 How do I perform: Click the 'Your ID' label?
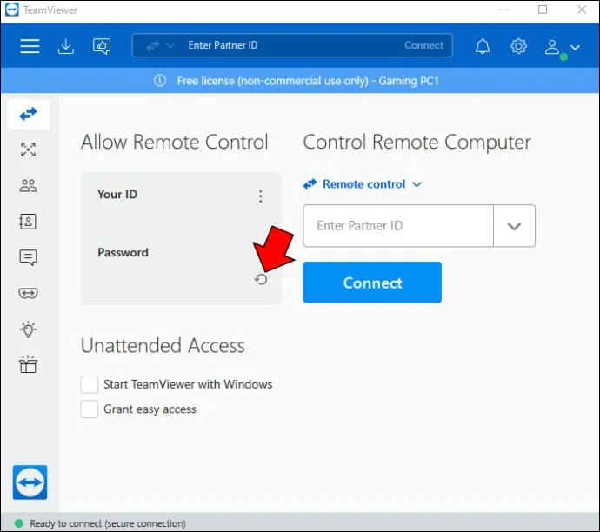coord(117,195)
